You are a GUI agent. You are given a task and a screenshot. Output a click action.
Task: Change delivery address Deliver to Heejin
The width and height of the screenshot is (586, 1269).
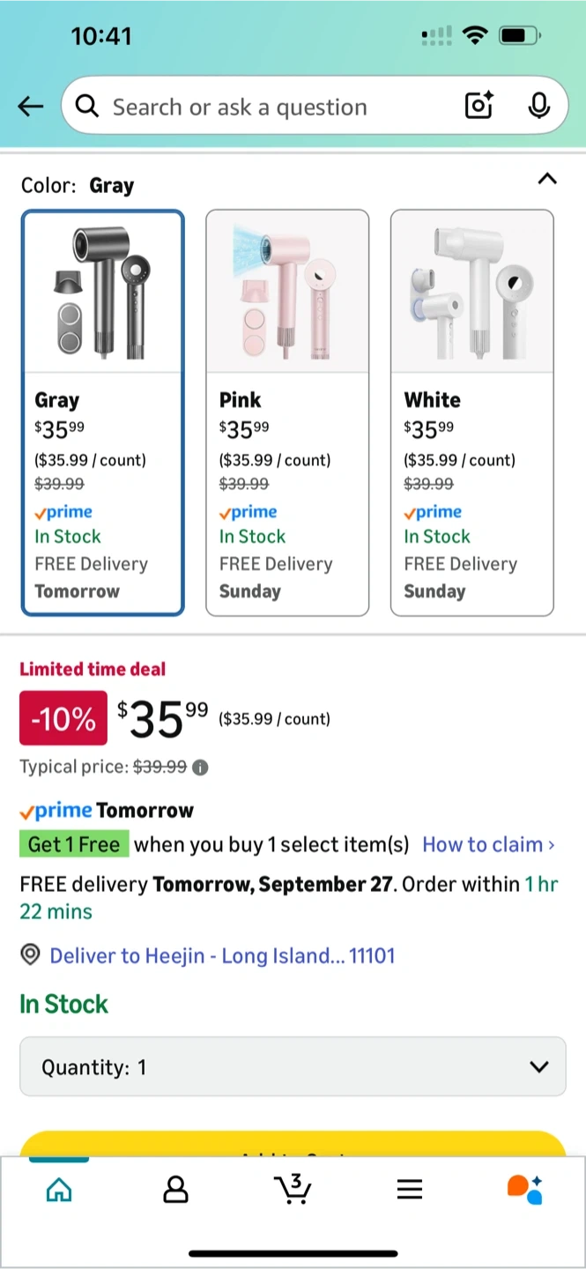tap(222, 955)
